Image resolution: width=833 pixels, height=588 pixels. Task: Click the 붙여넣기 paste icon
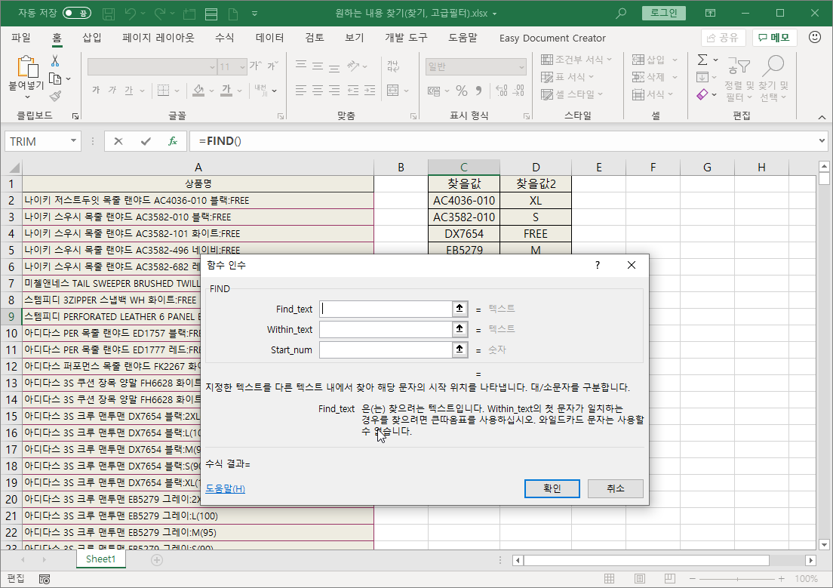(27, 67)
